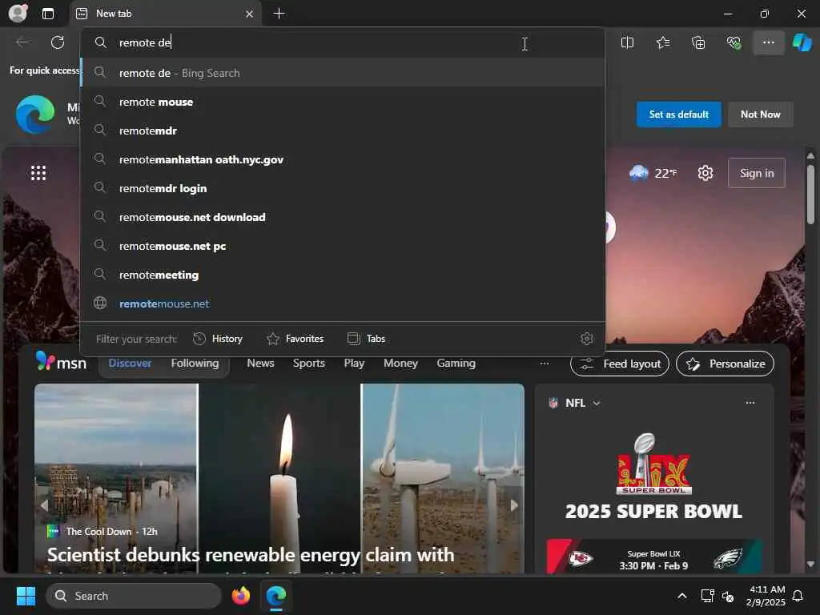820x615 pixels.
Task: Open page settings gear icon
Action: pyautogui.click(x=705, y=173)
